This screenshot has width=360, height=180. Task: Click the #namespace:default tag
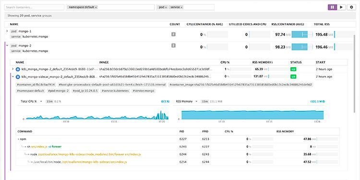pos(31,91)
